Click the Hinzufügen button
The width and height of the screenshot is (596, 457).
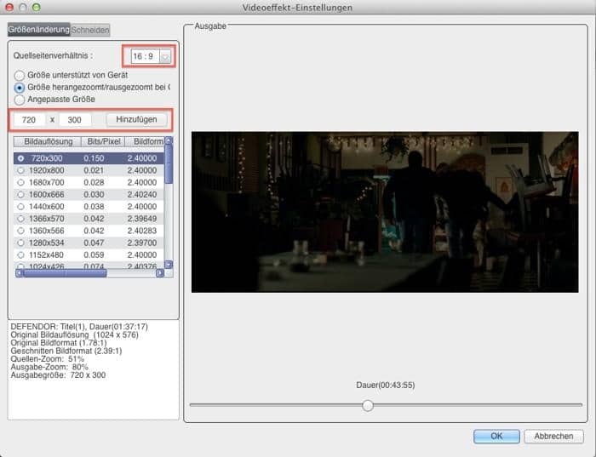tap(136, 119)
